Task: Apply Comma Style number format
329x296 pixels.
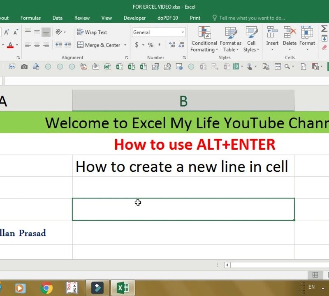Action: tap(160, 45)
